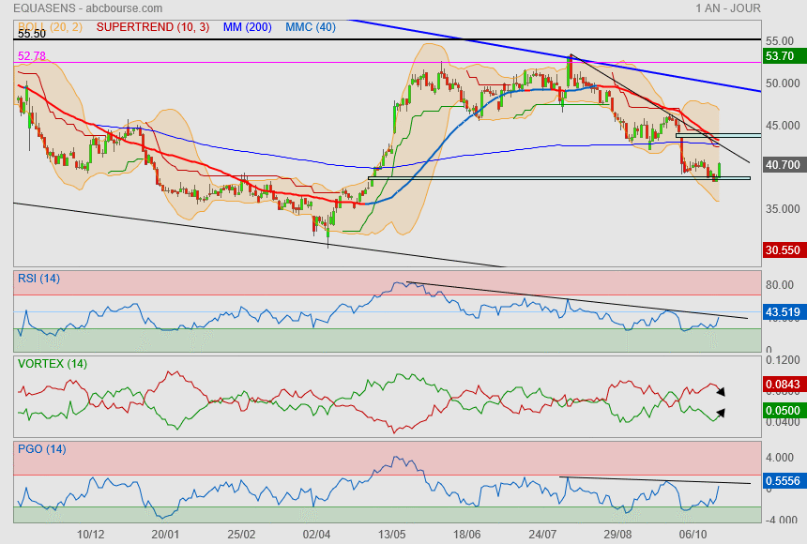Click the 06/10 date on the time axis

pyautogui.click(x=693, y=534)
